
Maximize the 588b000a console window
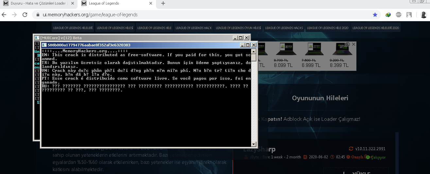[248, 45]
